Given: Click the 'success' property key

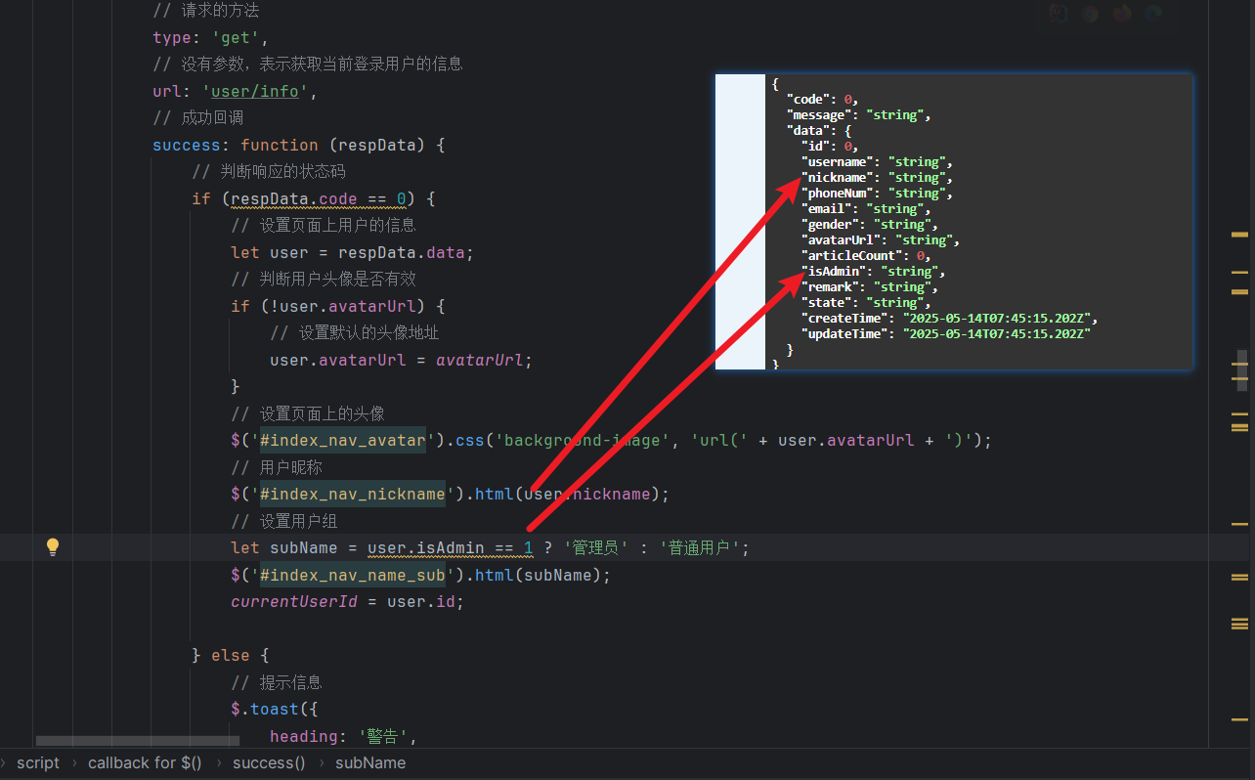Looking at the screenshot, I should [187, 145].
